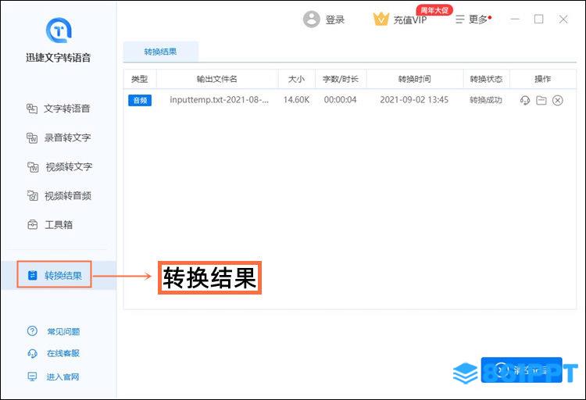Click the 14.60K size cell
The image size is (586, 400).
coord(296,100)
